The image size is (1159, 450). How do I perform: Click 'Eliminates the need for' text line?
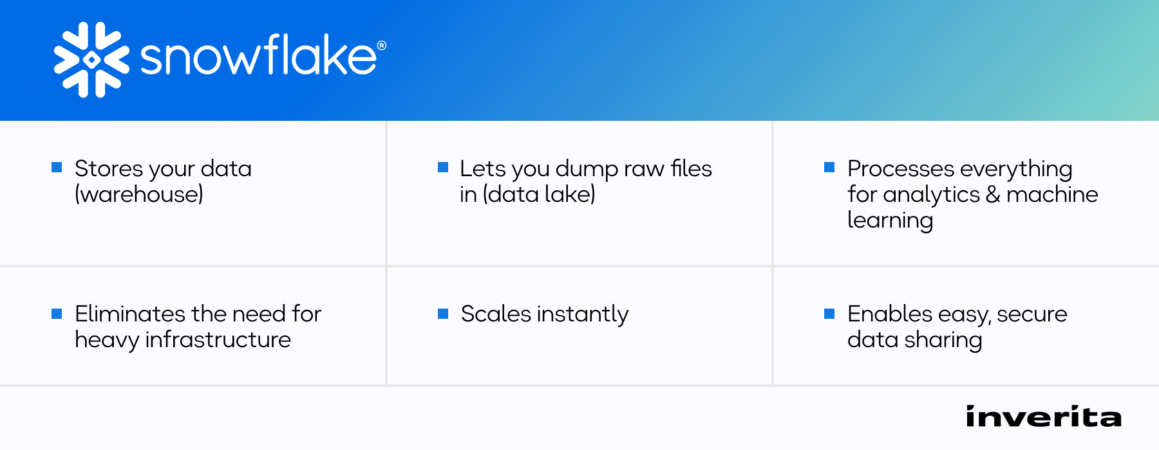198,314
